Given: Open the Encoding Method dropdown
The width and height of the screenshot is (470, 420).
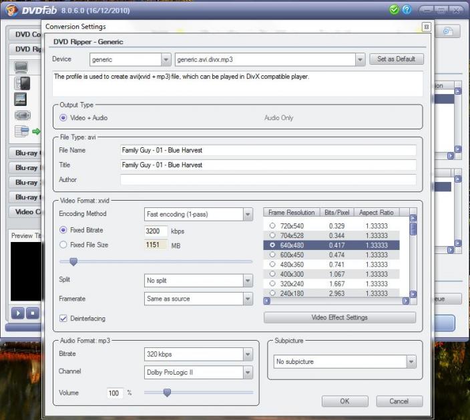Looking at the screenshot, I should (x=248, y=215).
